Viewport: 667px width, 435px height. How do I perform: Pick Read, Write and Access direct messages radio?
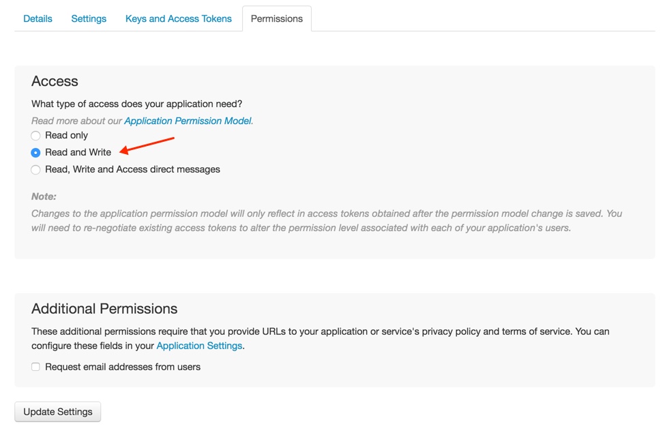point(35,170)
